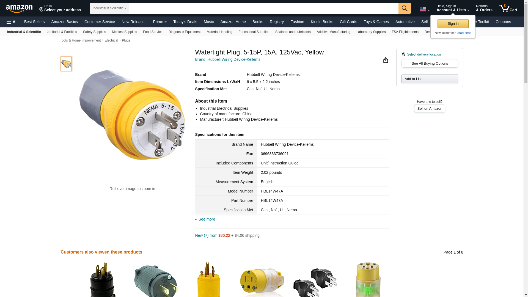
Task: Click the yellow Sign in button
Action: (453, 24)
